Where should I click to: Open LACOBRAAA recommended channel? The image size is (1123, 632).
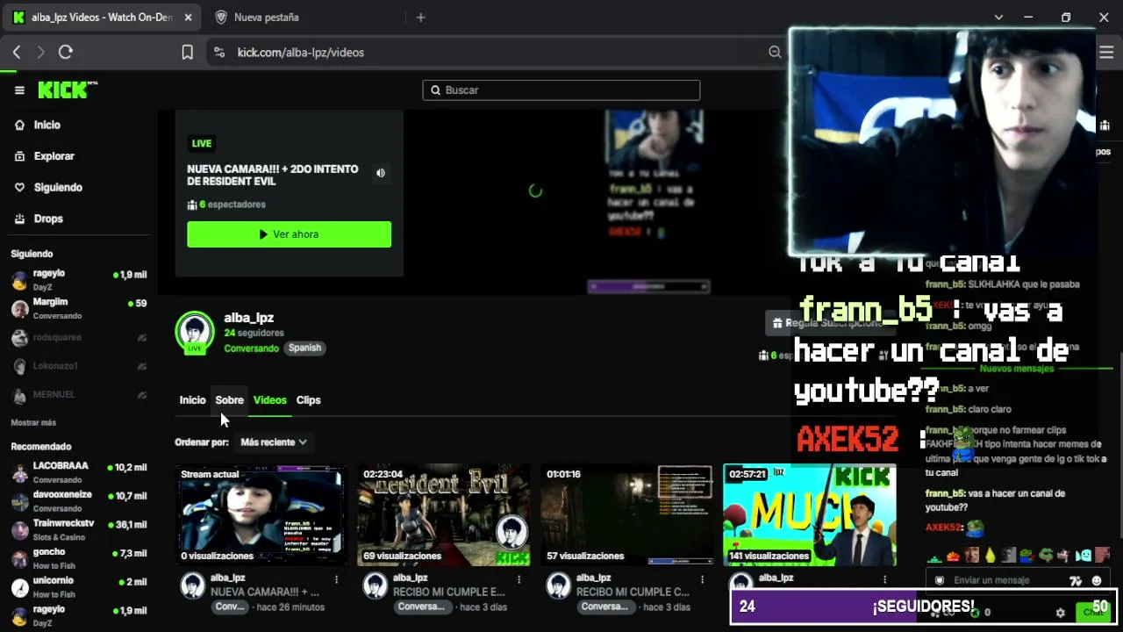tap(79, 472)
